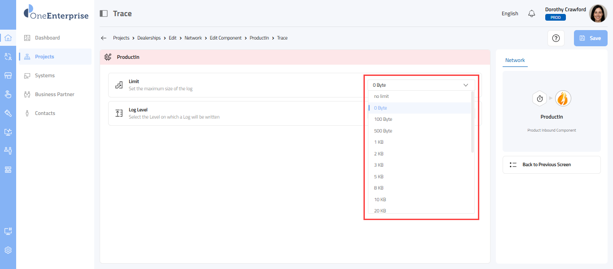Open the notifications bell

[532, 13]
